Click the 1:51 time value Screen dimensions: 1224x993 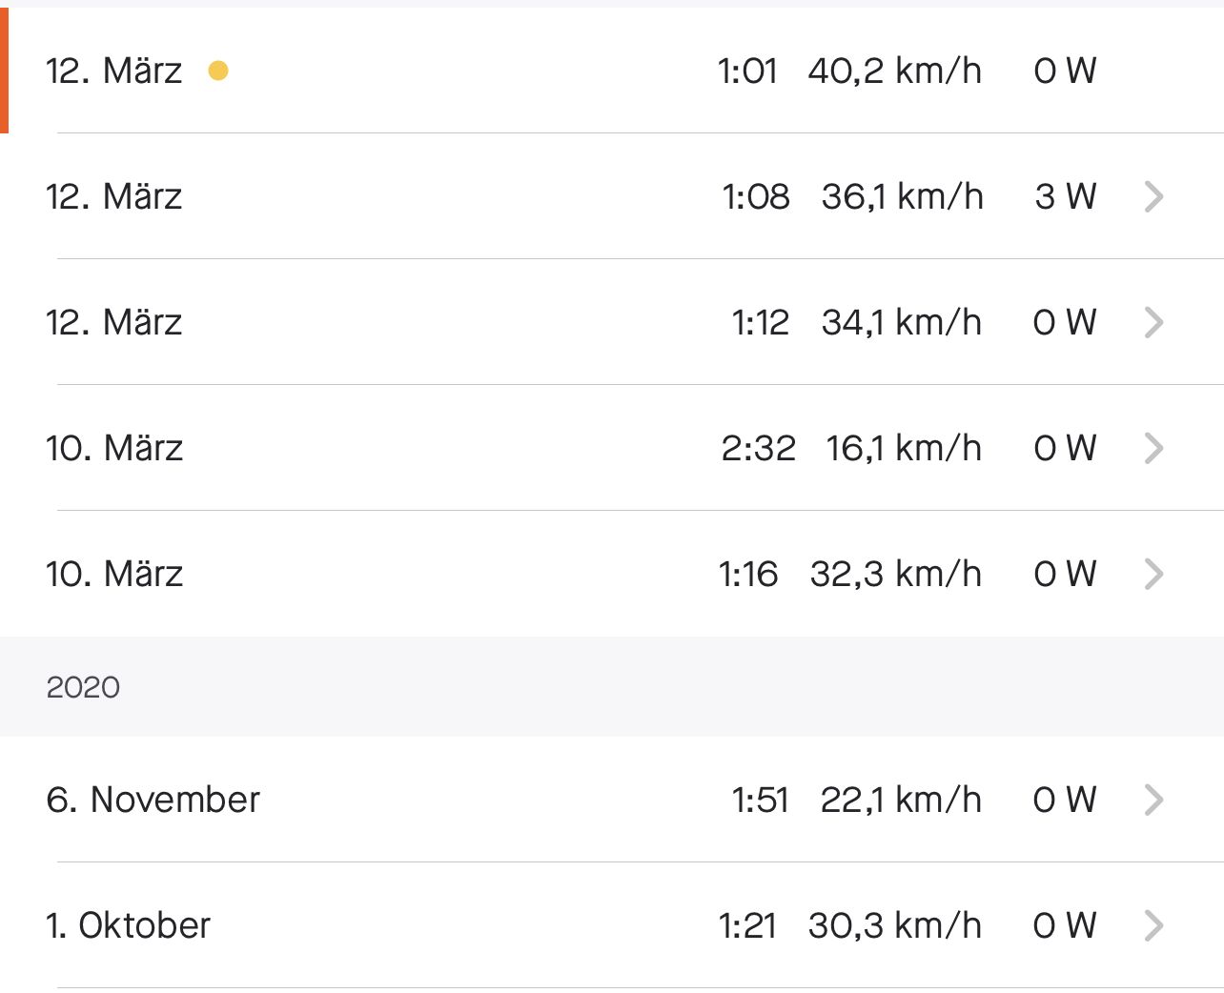tap(760, 800)
